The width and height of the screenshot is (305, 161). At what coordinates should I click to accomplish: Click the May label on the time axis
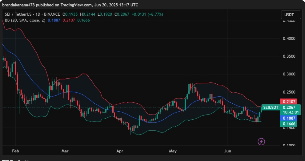pos(173,151)
